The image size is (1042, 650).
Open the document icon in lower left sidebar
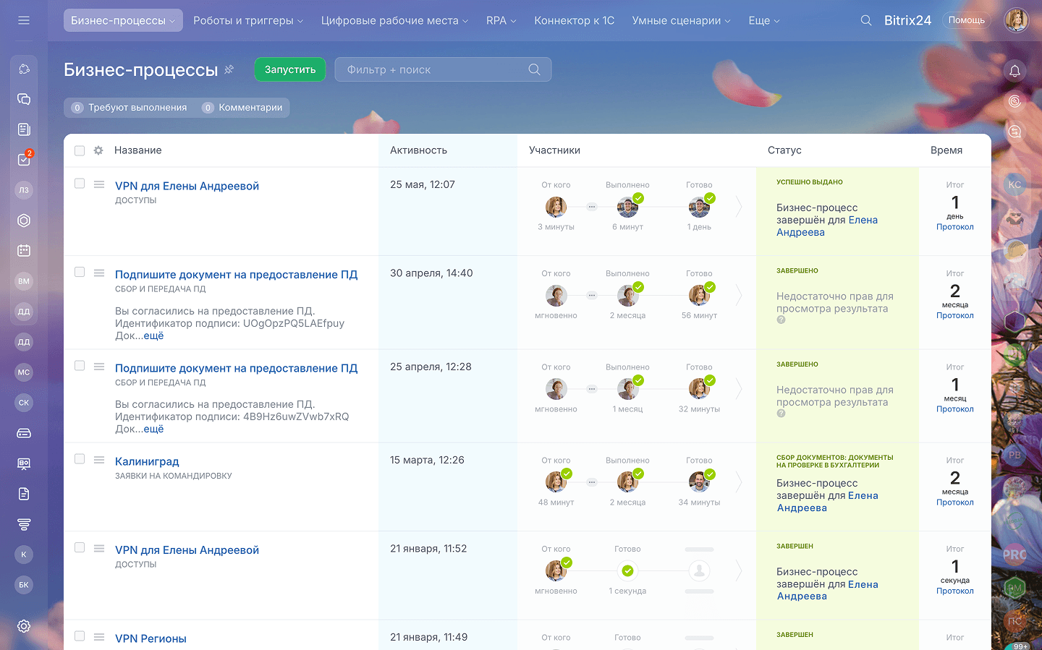(24, 494)
